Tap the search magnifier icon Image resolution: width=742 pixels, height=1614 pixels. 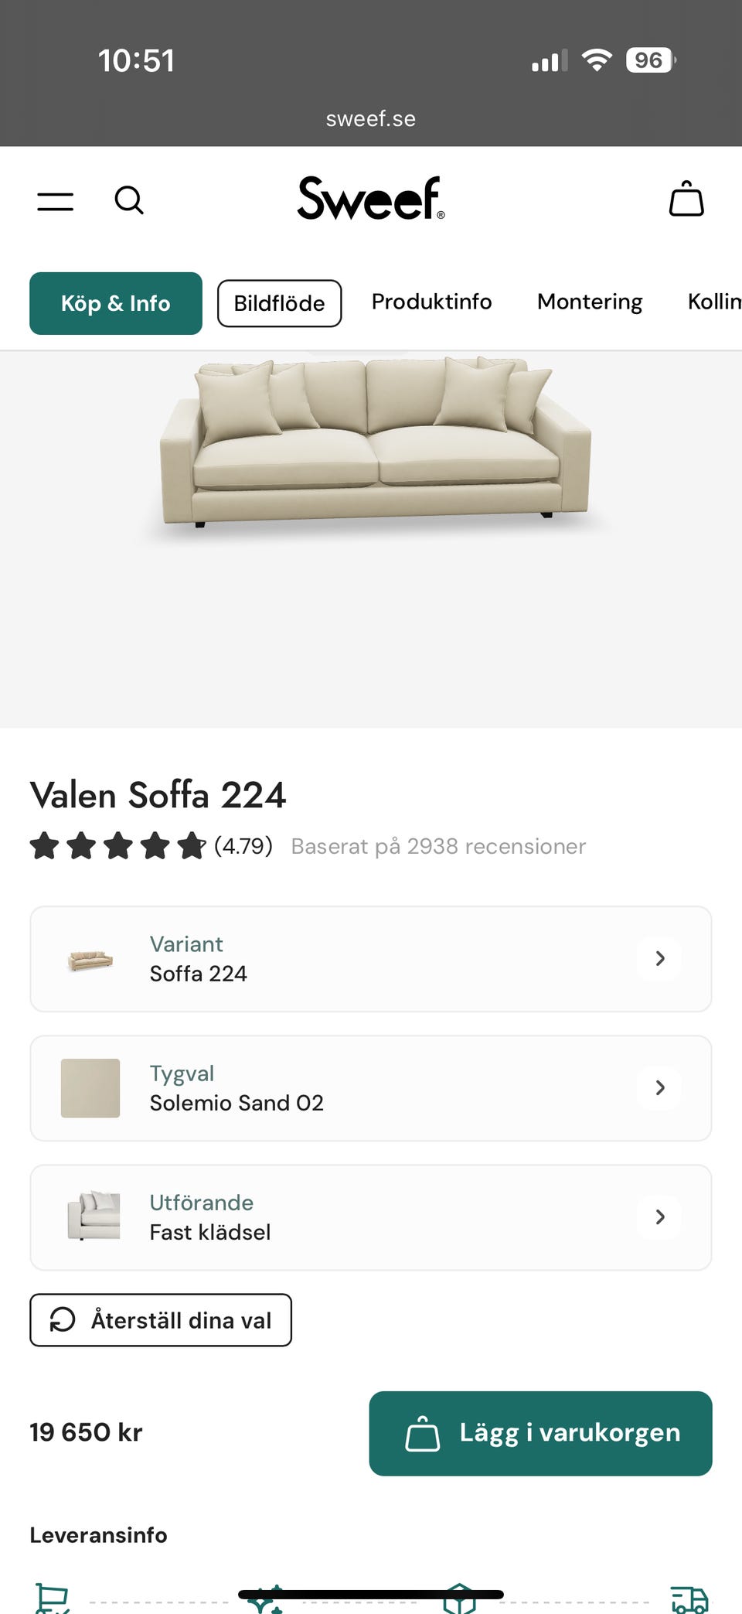point(129,200)
